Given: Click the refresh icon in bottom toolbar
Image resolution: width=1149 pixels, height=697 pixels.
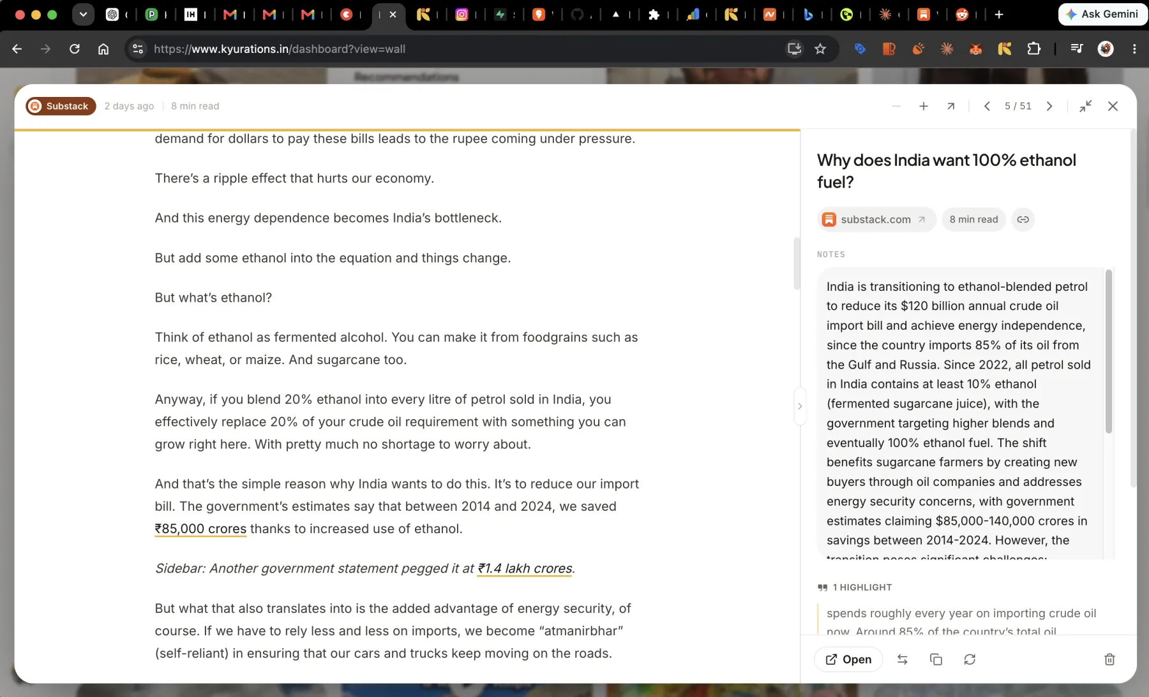Looking at the screenshot, I should pyautogui.click(x=970, y=659).
